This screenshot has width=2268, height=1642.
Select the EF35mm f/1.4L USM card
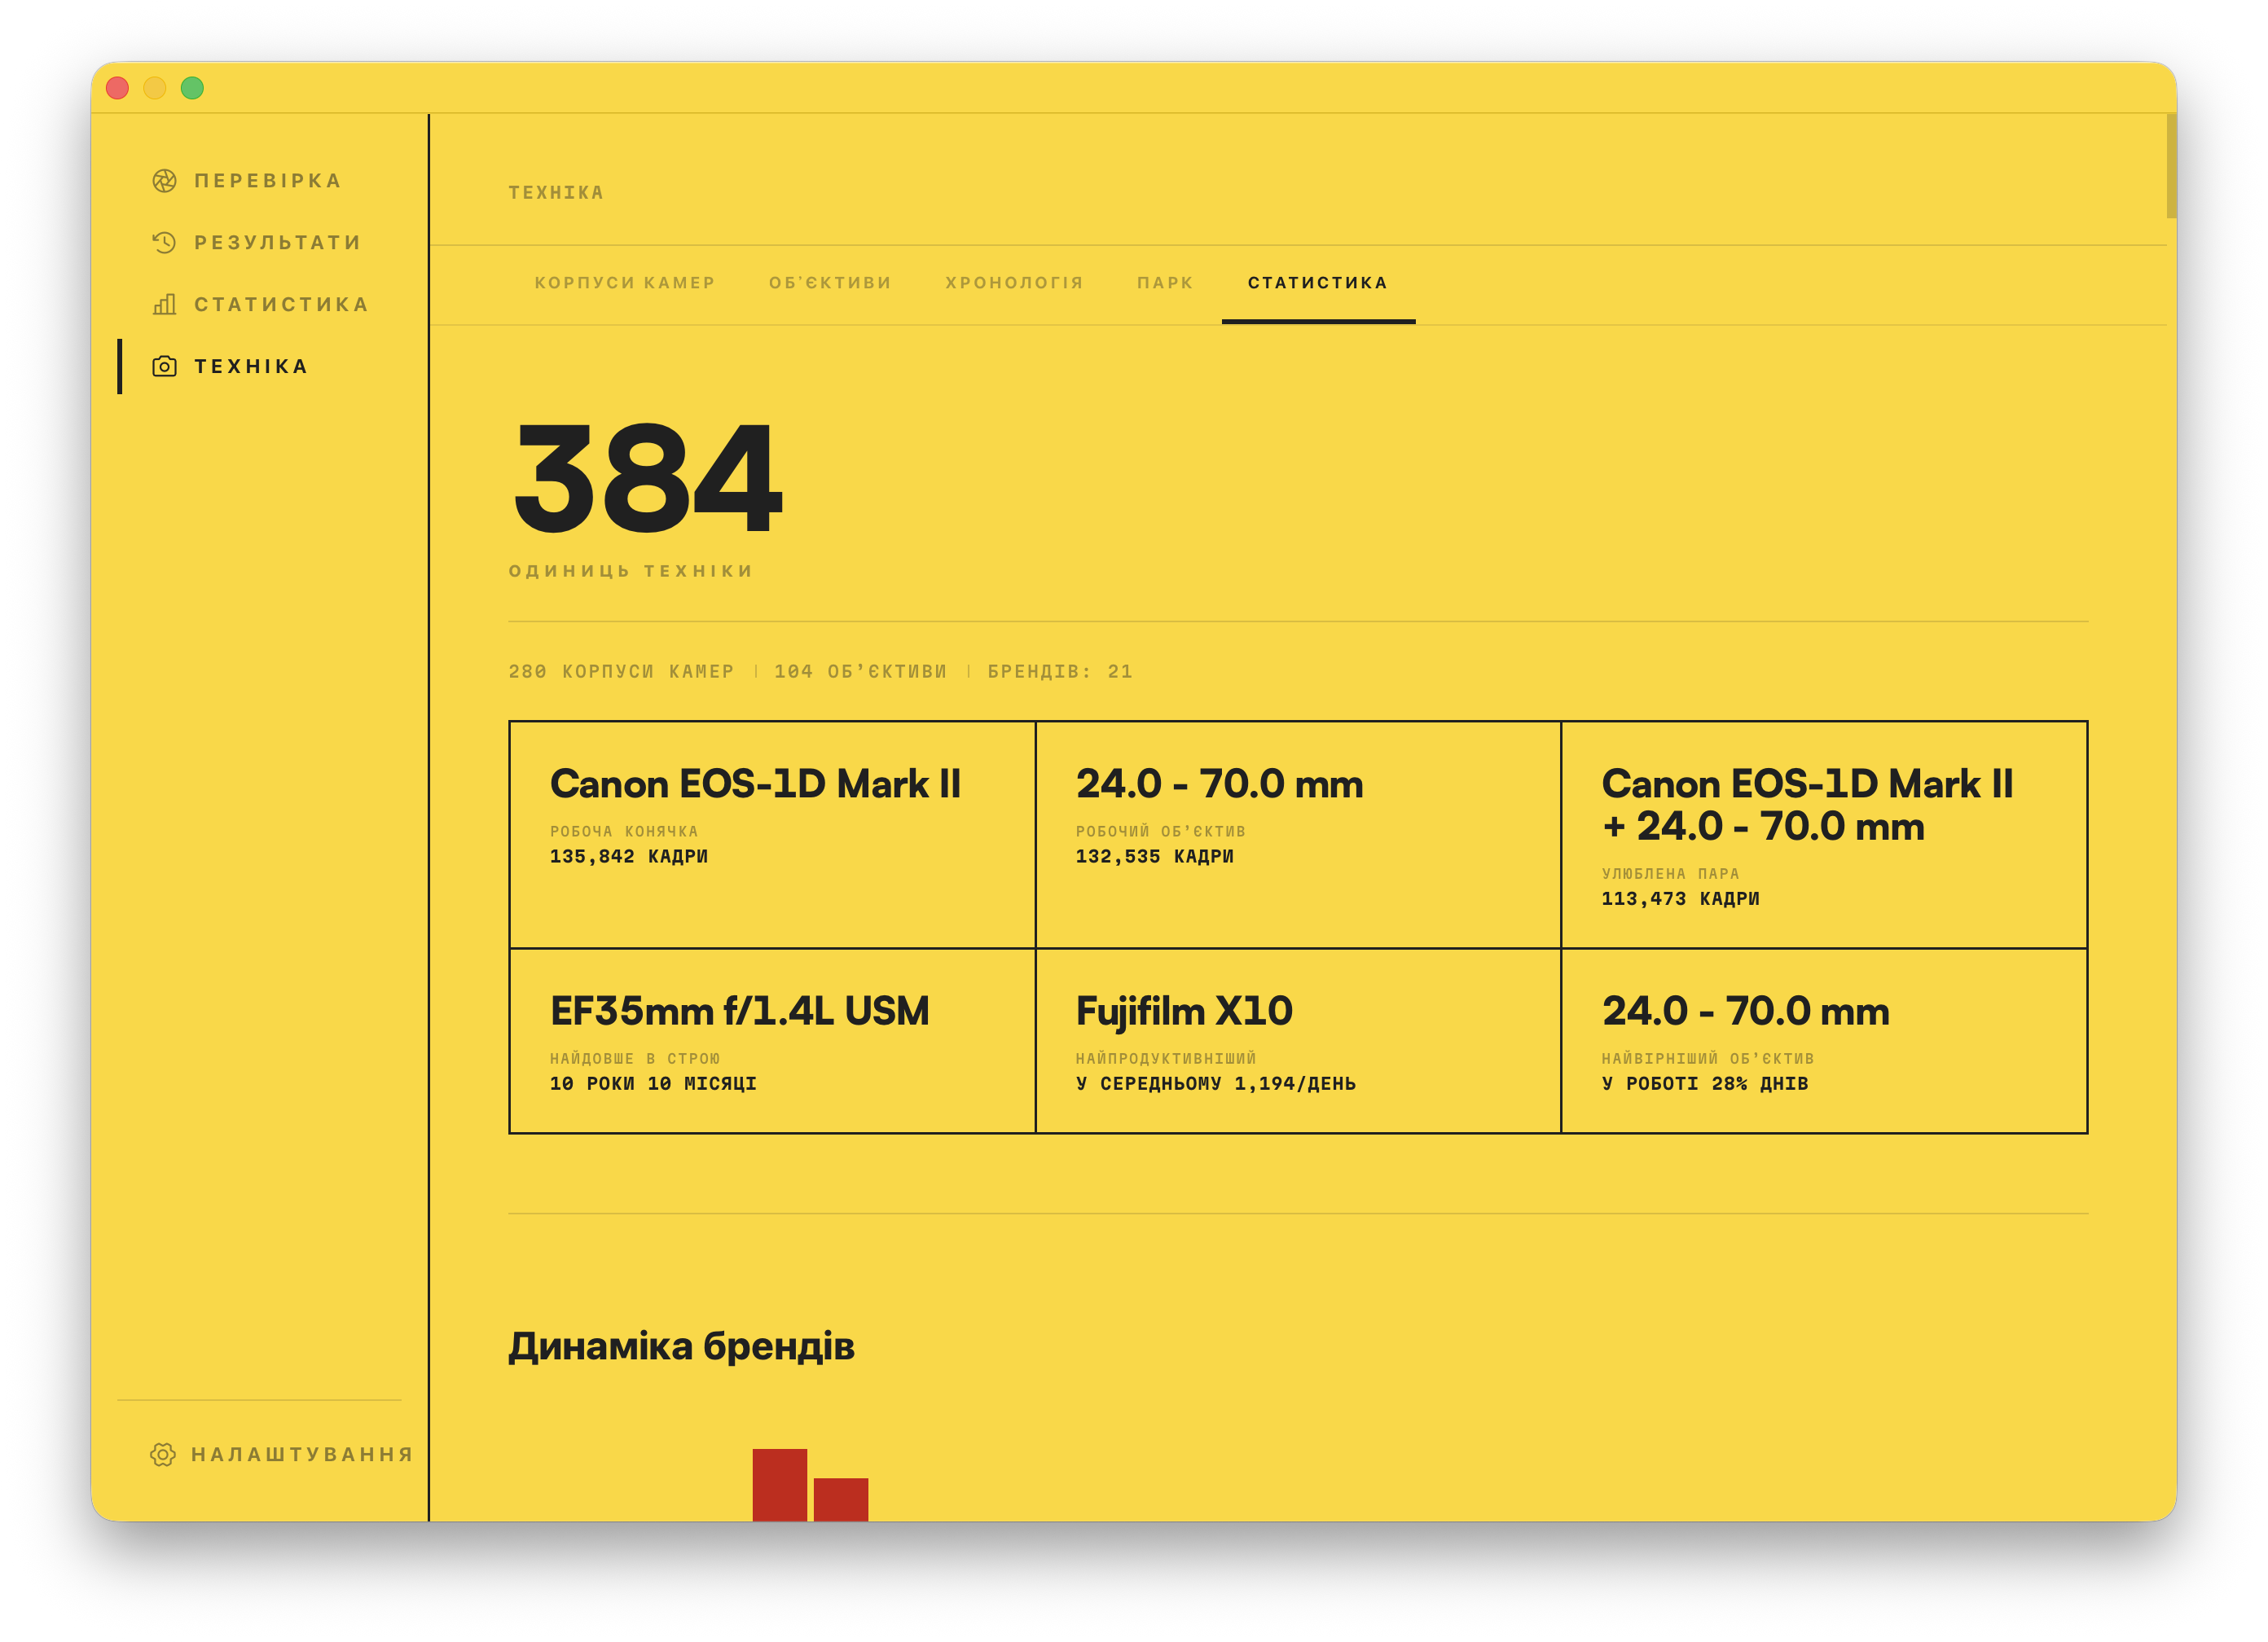click(x=772, y=1041)
